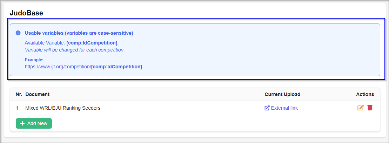Click the example ijf.org competition URL

(x=83, y=67)
